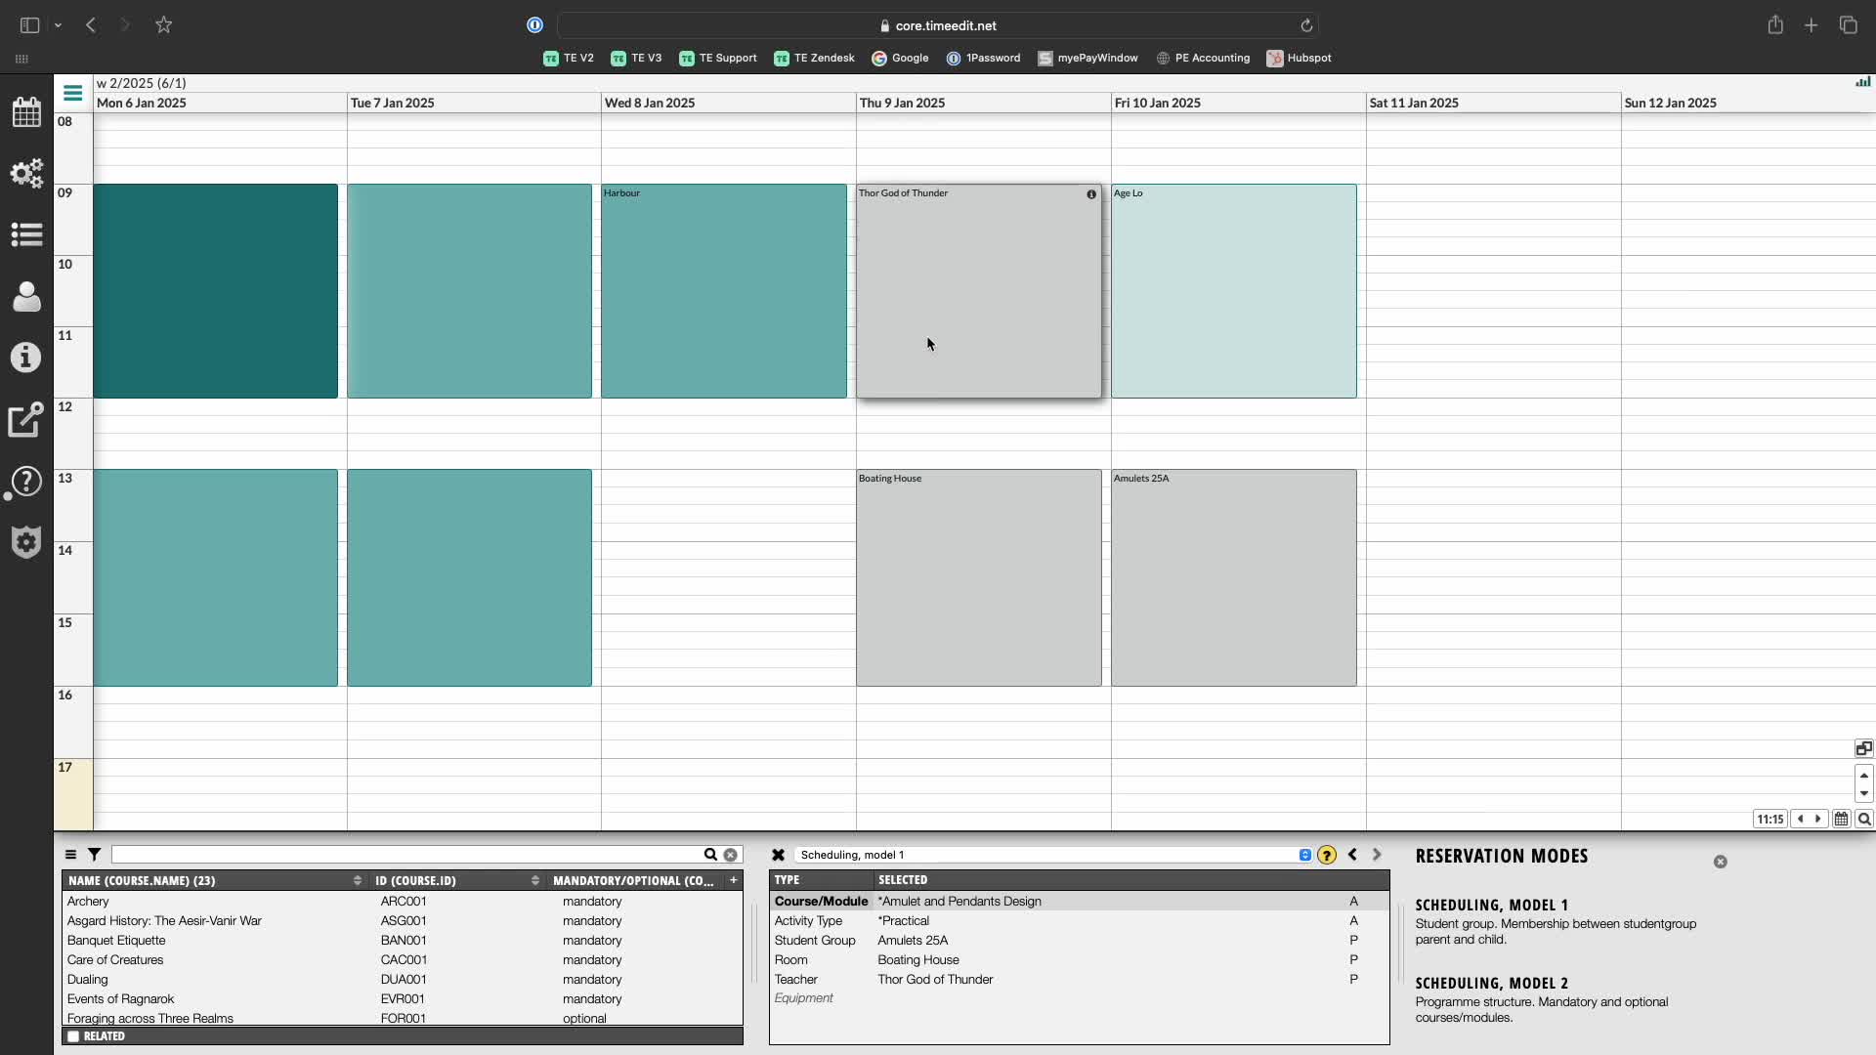Open the gears settings icon in sidebar
The width and height of the screenshot is (1876, 1055).
pyautogui.click(x=26, y=173)
